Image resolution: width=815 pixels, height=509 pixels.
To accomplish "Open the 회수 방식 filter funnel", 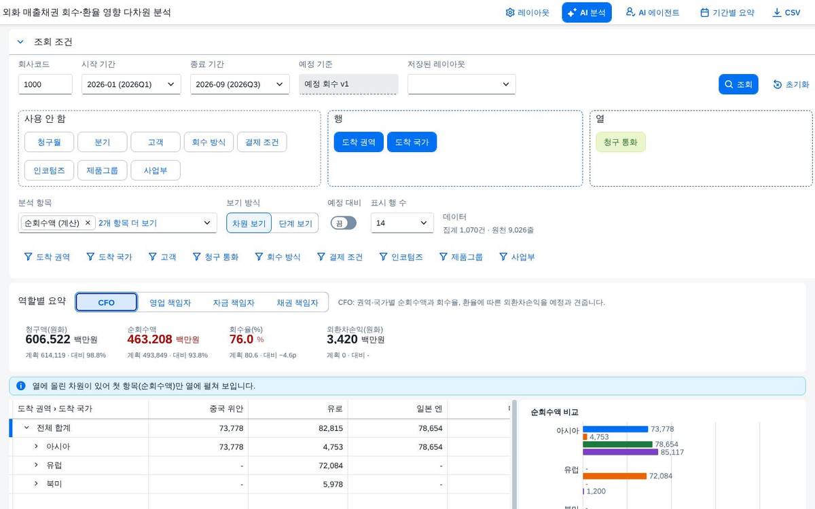I will pyautogui.click(x=259, y=257).
